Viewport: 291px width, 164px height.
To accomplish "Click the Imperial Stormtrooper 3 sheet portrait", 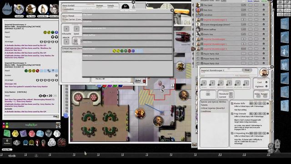I will [x=264, y=72].
